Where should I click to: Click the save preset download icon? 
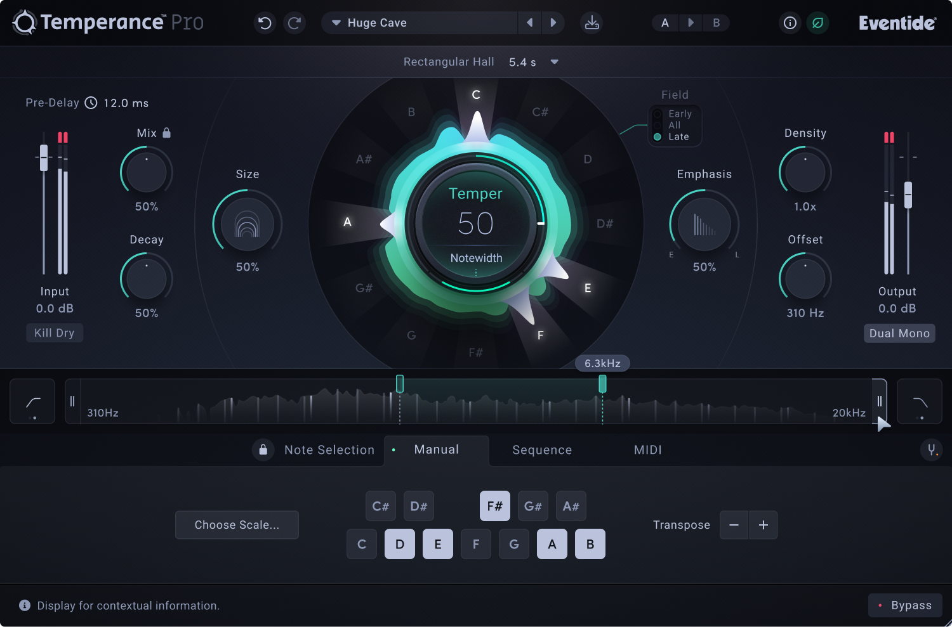tap(592, 23)
